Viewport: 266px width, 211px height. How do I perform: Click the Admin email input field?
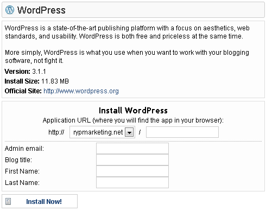click(x=132, y=148)
